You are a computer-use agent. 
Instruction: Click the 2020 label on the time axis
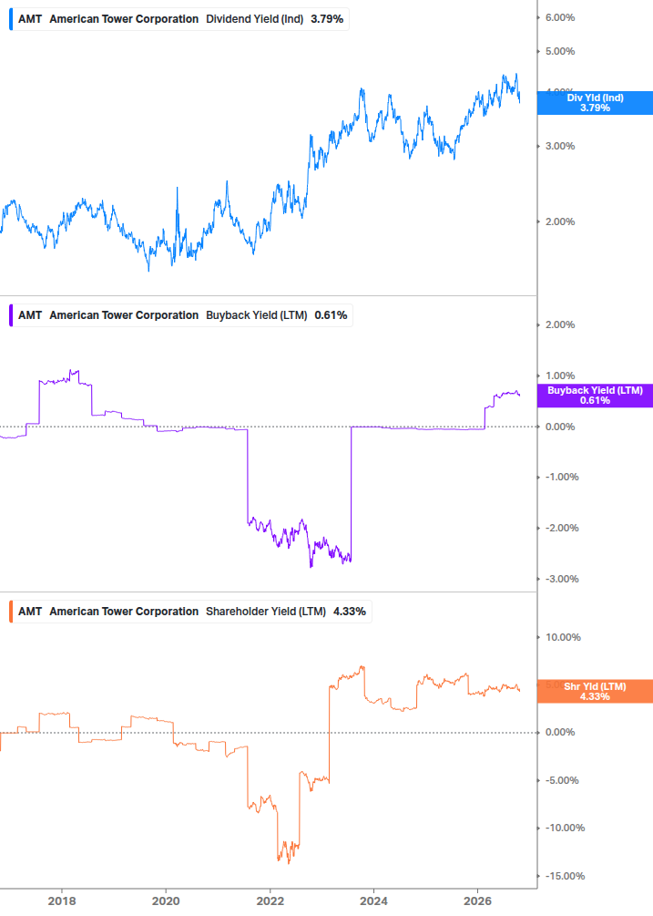coord(166,901)
